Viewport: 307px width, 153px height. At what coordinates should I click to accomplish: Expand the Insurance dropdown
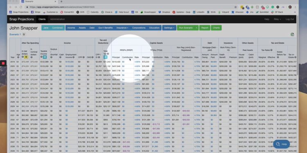122,28
